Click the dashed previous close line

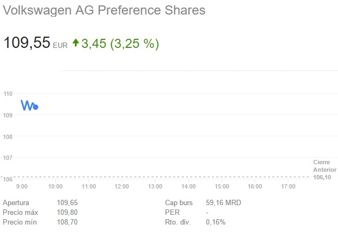pyautogui.click(x=162, y=177)
